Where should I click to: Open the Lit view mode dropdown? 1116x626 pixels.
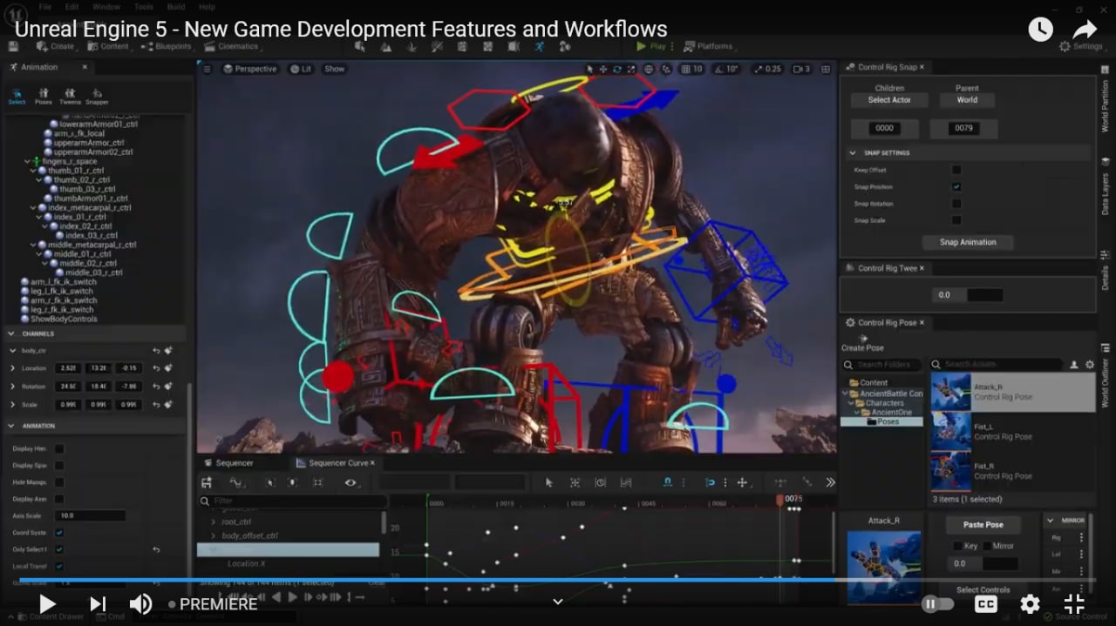301,69
